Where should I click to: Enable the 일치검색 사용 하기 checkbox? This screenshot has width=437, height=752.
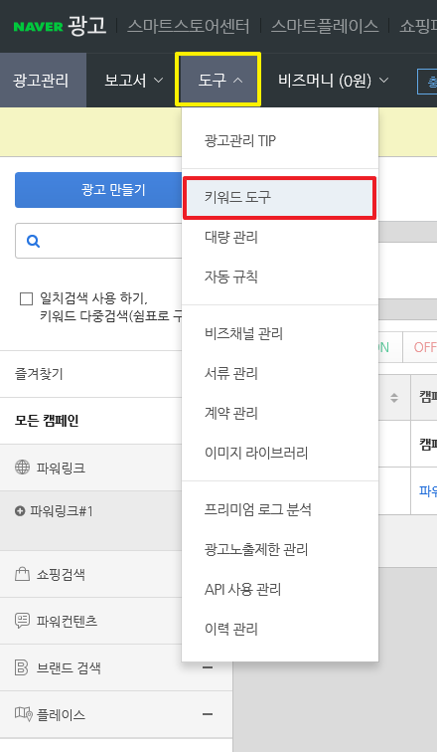[26, 298]
